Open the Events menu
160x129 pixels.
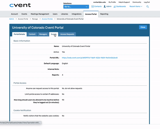[24, 14]
